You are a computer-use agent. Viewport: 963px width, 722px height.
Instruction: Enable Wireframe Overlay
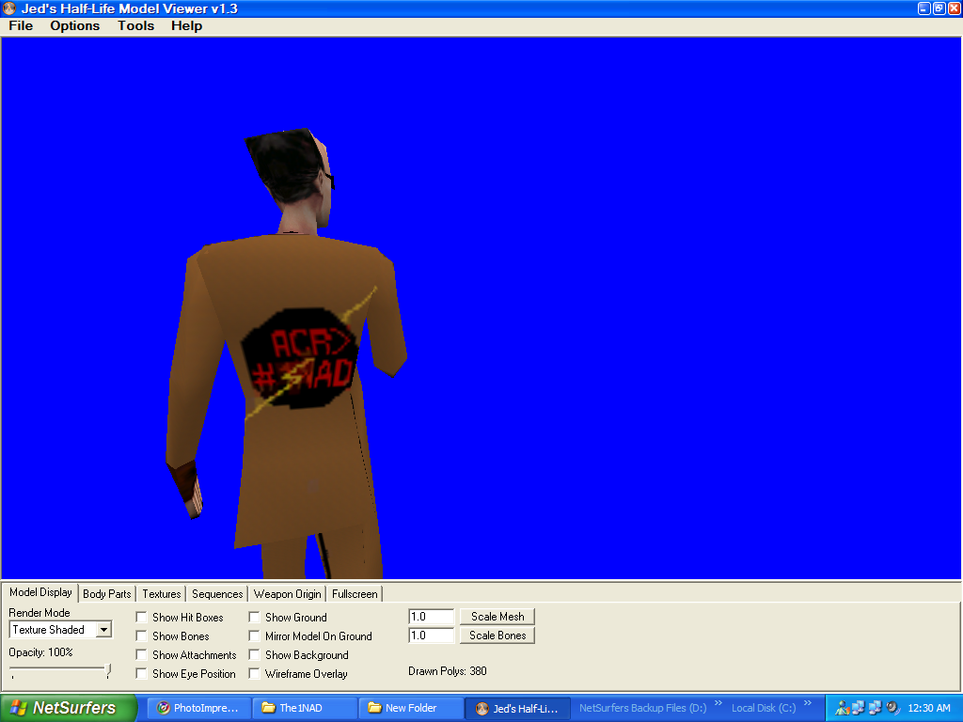pyautogui.click(x=254, y=673)
